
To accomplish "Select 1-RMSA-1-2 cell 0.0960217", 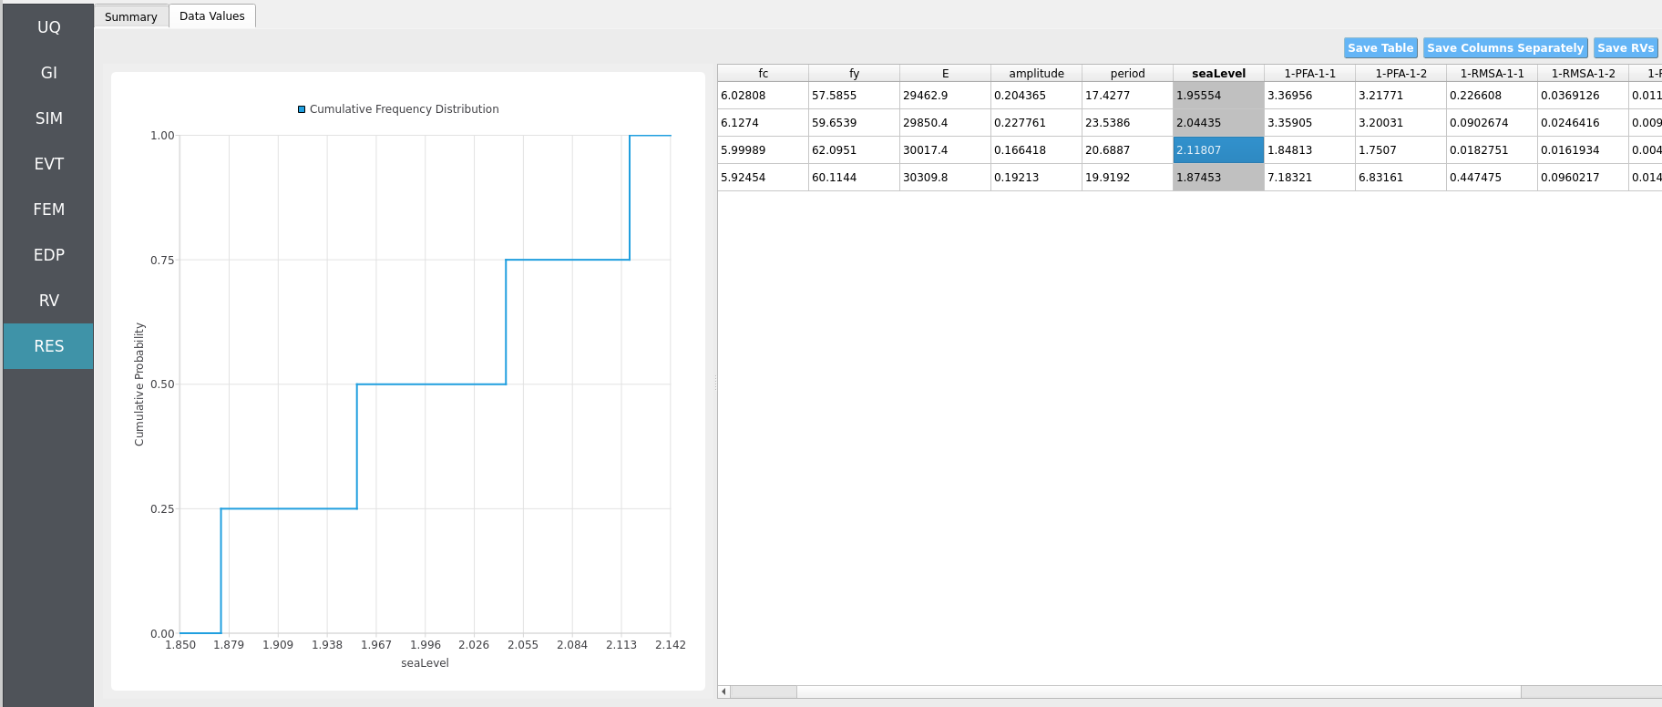I will coord(1583,178).
